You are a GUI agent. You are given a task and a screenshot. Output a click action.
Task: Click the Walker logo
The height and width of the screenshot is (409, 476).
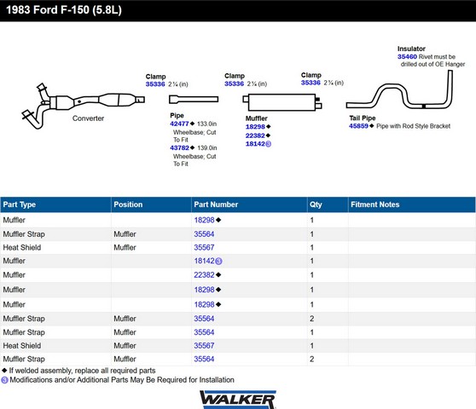pos(238,400)
